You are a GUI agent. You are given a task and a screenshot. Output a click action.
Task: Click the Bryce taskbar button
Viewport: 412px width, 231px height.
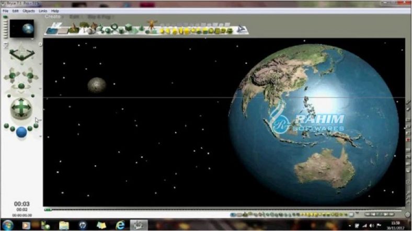139,225
